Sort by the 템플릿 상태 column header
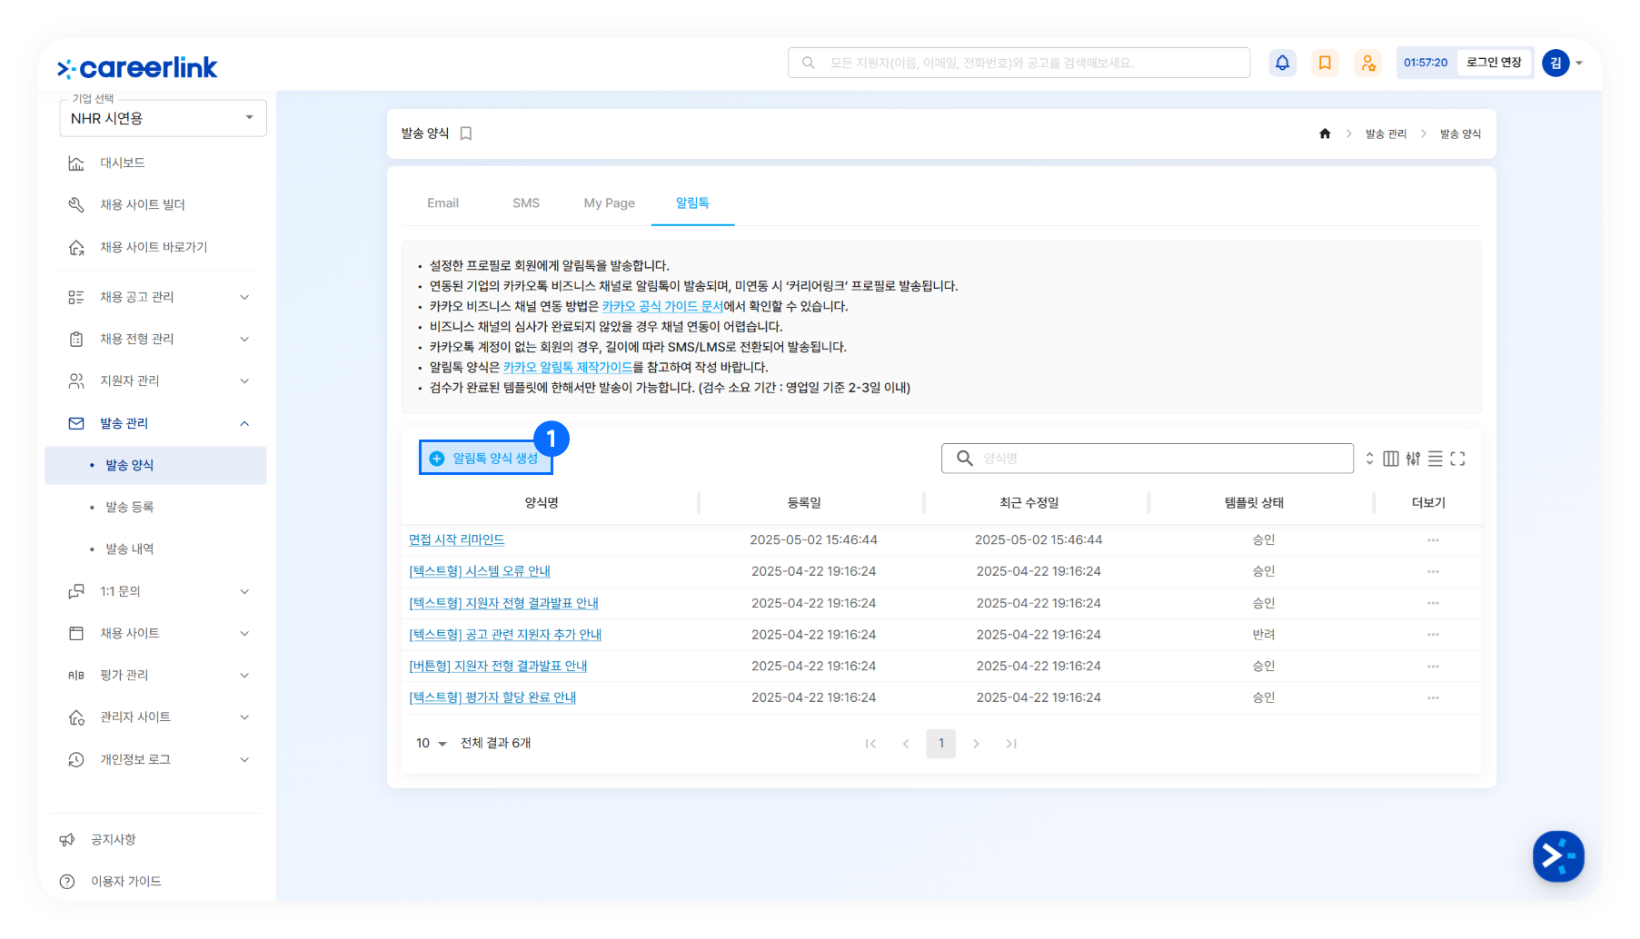This screenshot has height=939, width=1640. coord(1254,503)
